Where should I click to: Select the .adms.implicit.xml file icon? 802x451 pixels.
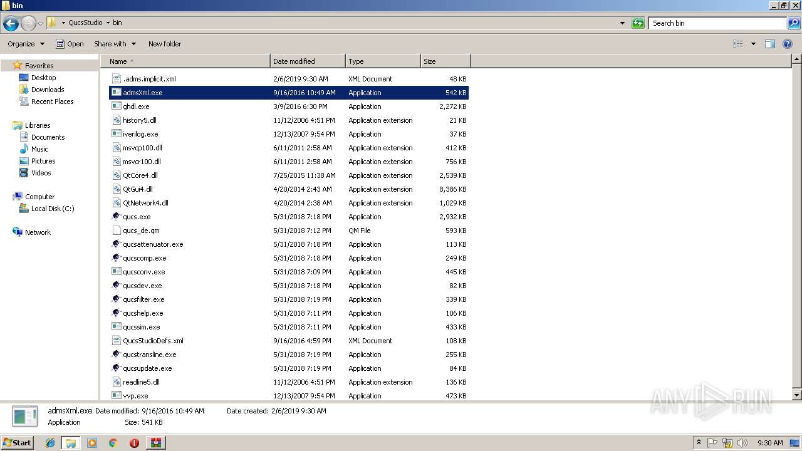coord(116,79)
